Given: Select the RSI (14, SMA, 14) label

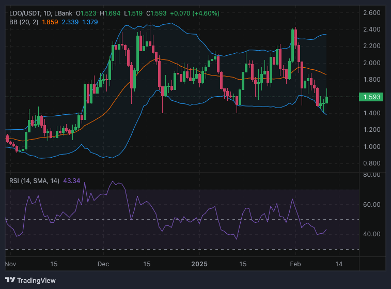Looking at the screenshot, I should (x=35, y=180).
